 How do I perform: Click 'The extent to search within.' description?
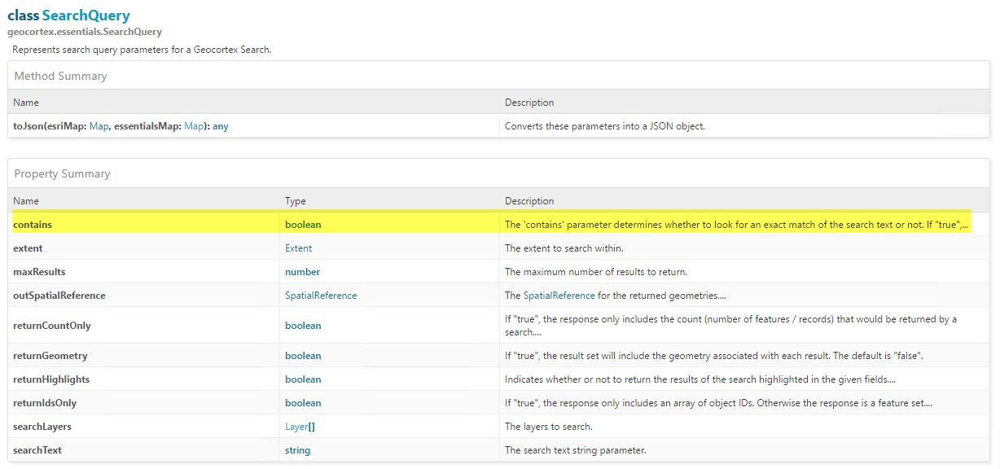564,248
